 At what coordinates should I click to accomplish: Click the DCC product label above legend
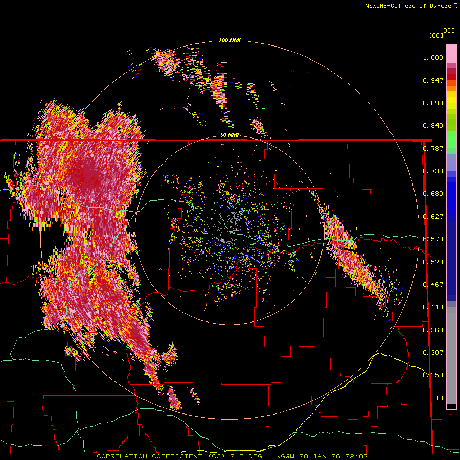pyautogui.click(x=449, y=31)
